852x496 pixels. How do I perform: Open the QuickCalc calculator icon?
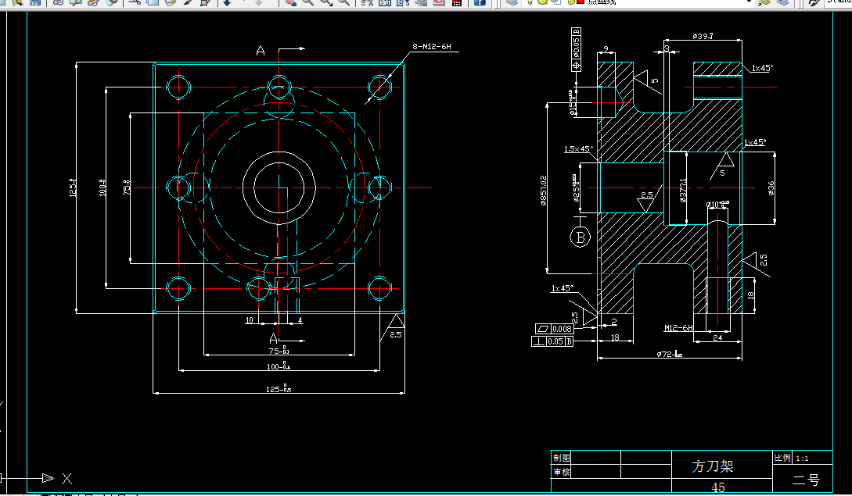[457, 2]
